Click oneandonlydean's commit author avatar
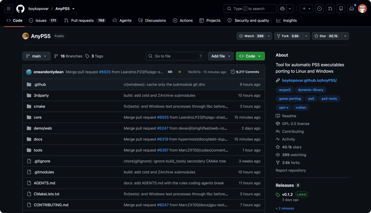 [29, 72]
